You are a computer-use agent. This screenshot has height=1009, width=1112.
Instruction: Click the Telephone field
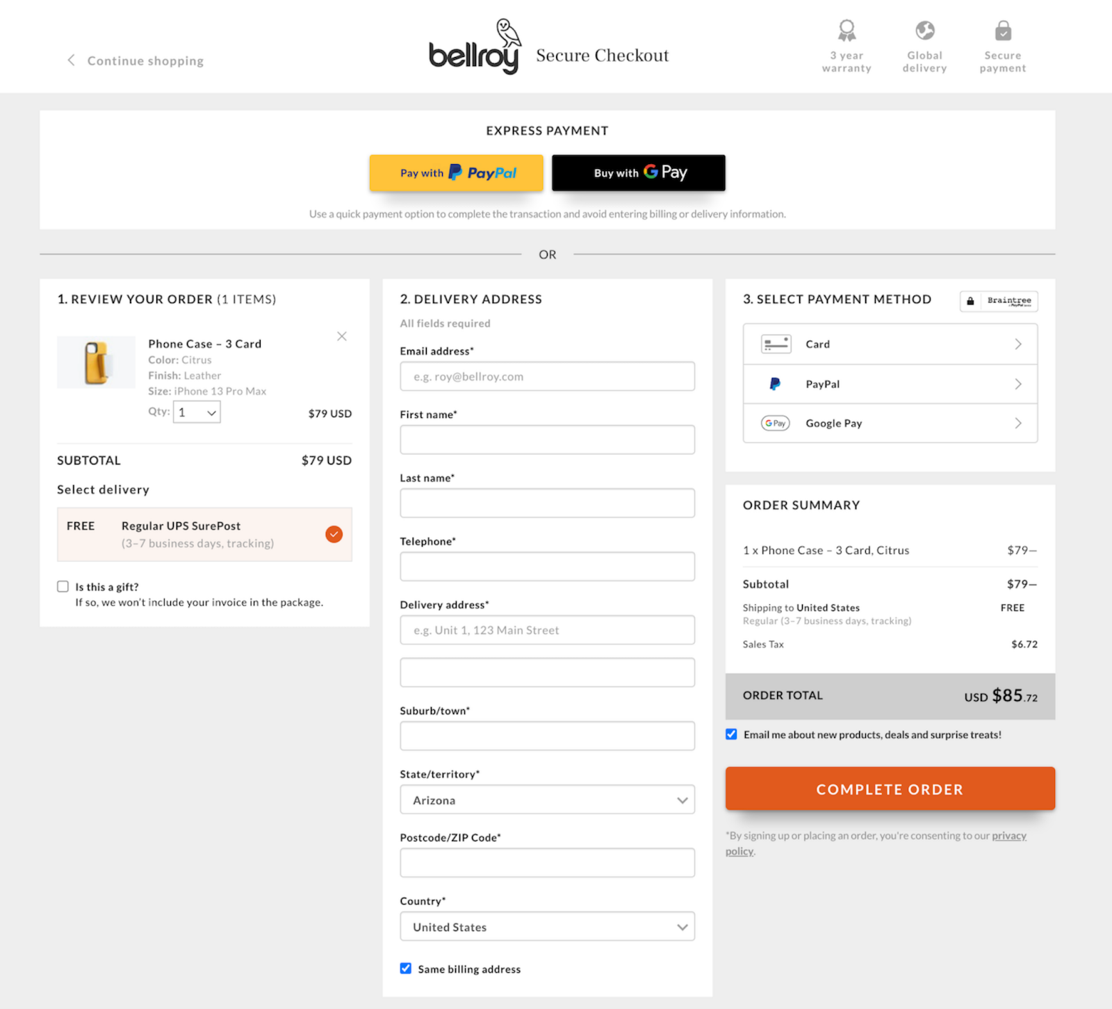click(548, 566)
